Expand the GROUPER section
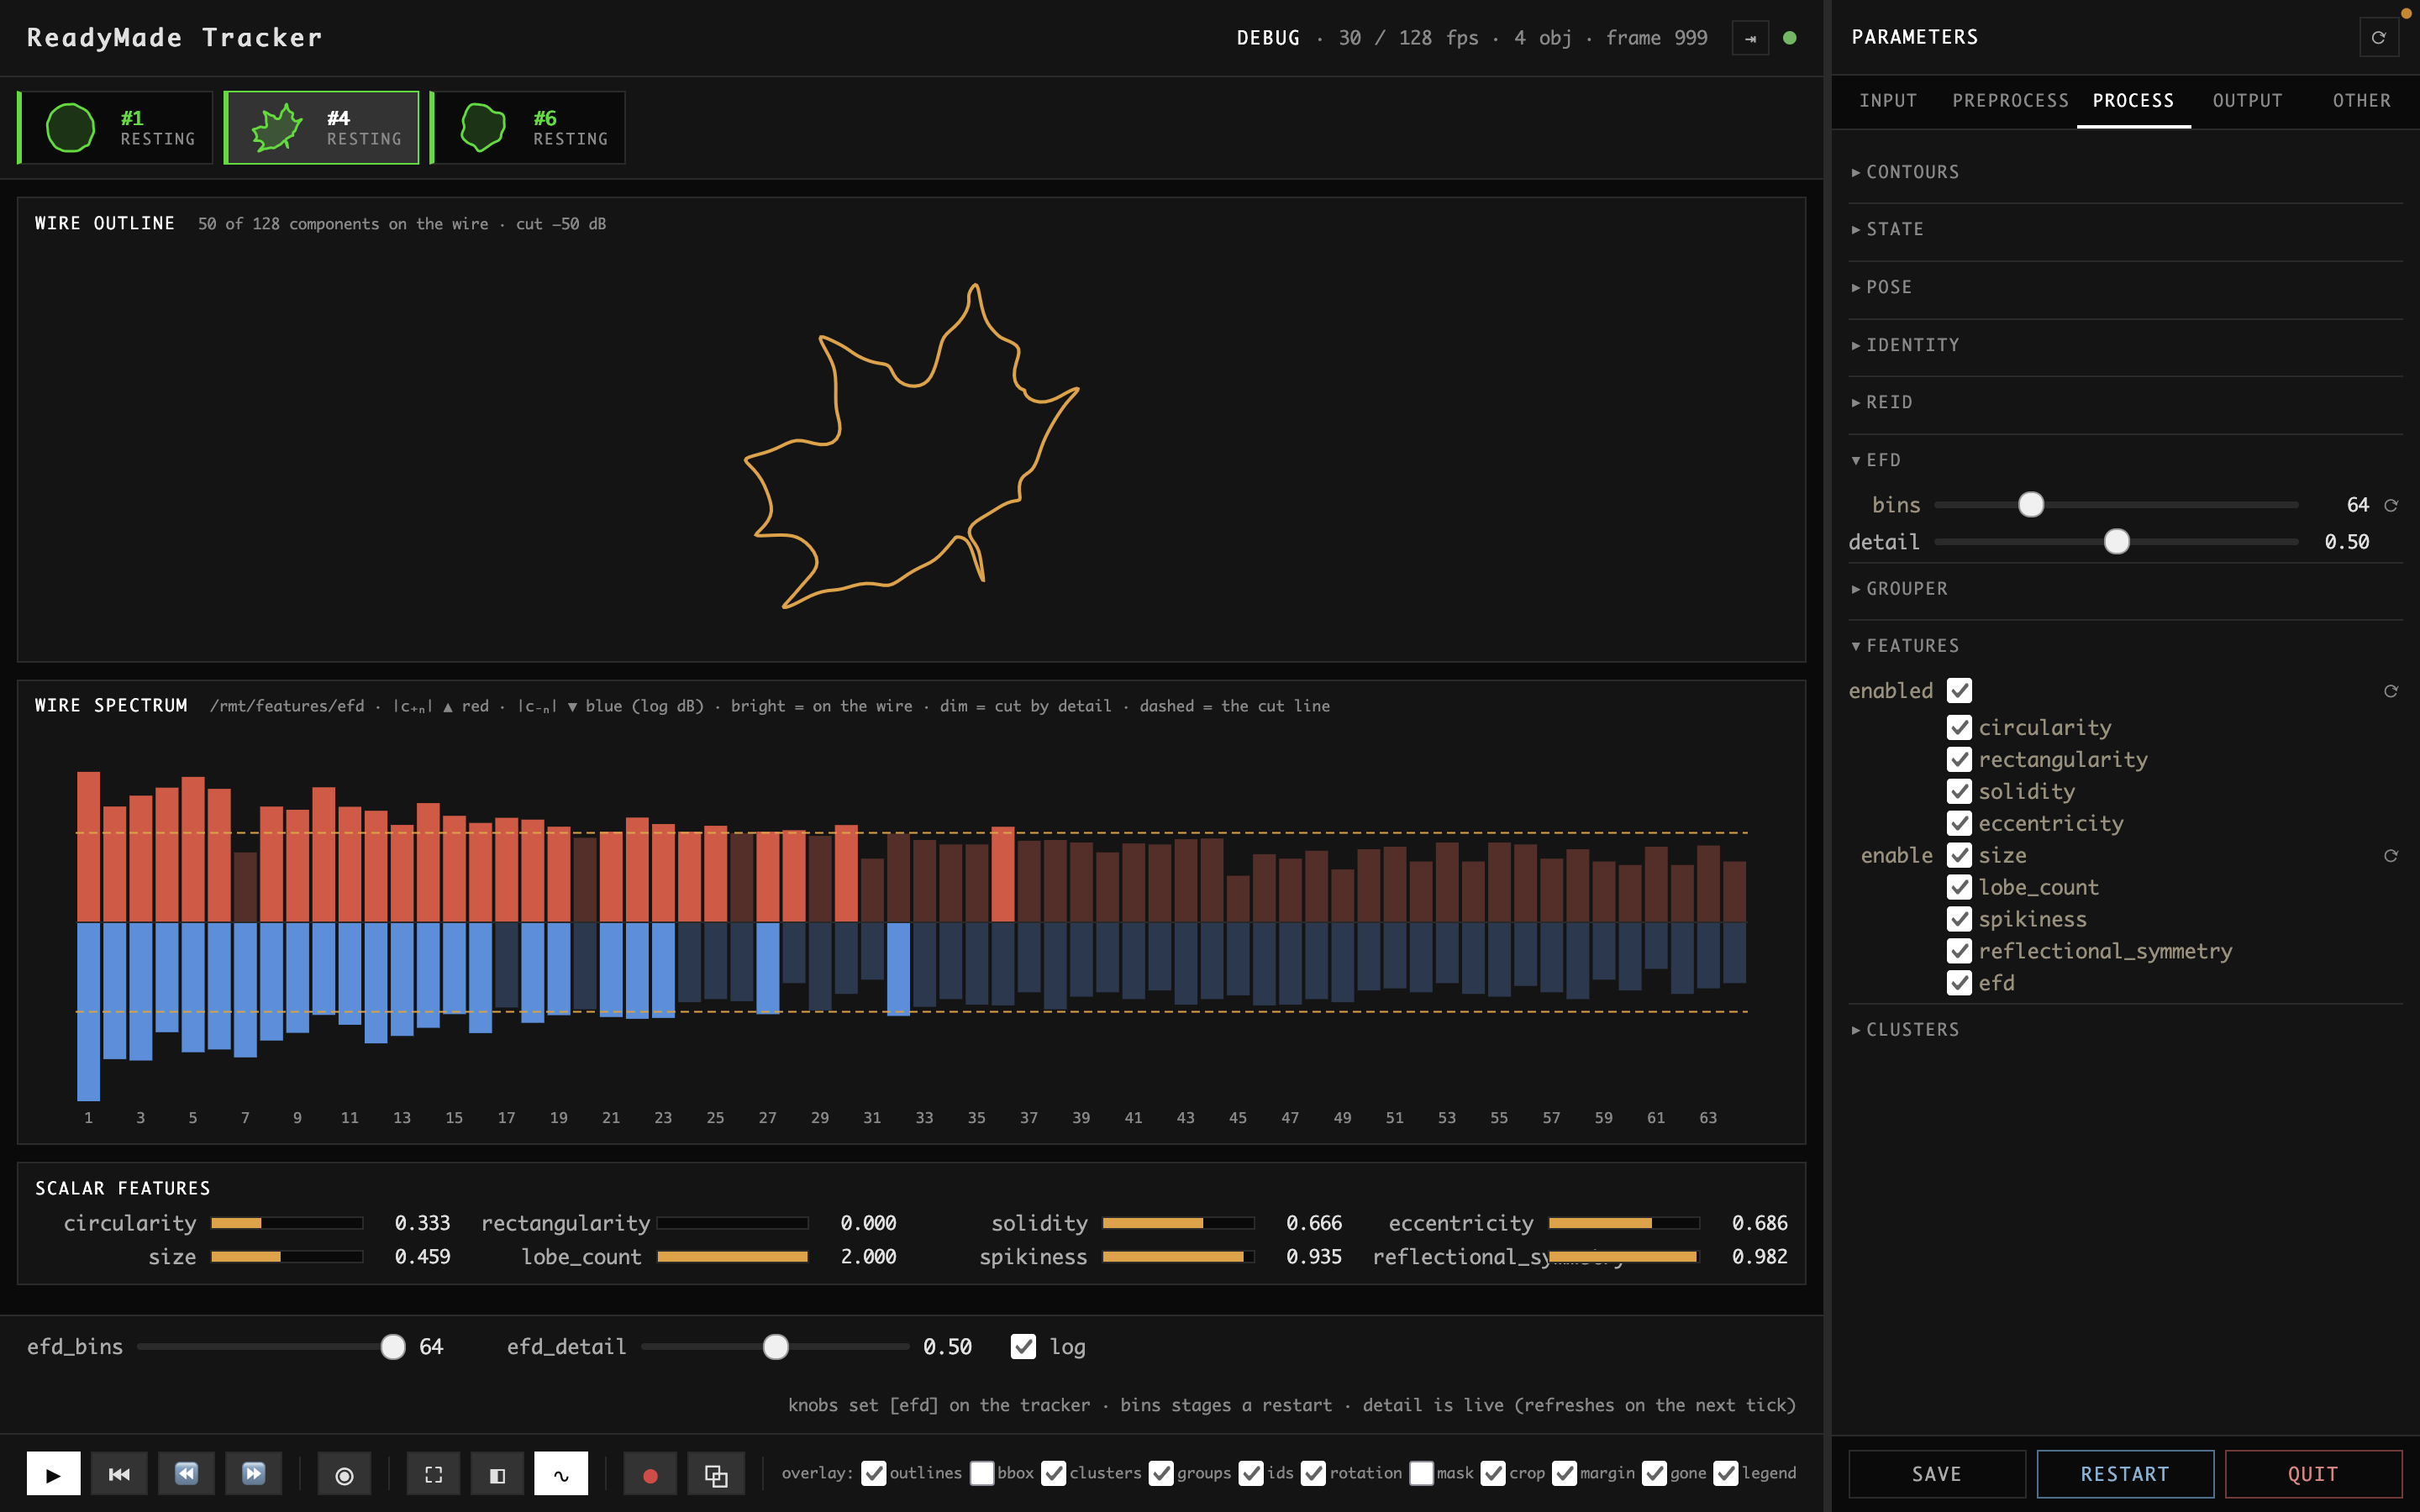This screenshot has width=2420, height=1512. pyautogui.click(x=2125, y=589)
